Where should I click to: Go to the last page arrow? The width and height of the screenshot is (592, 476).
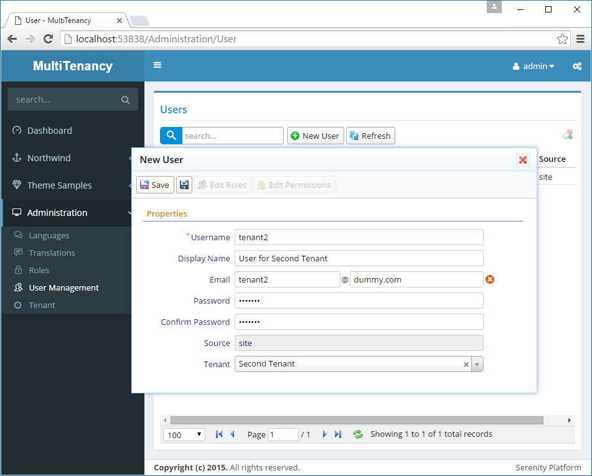(338, 434)
